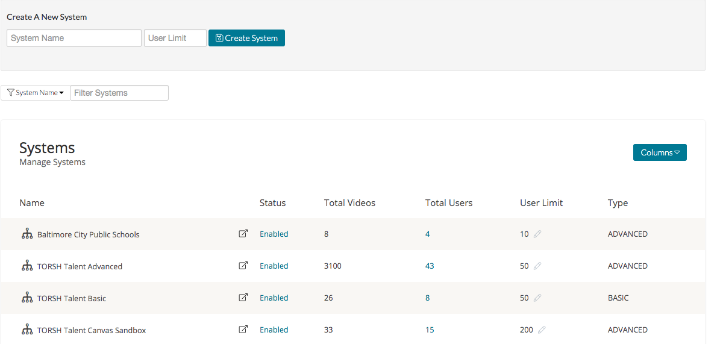Expand the System Name filter dropdown
The width and height of the screenshot is (723, 344).
36,93
